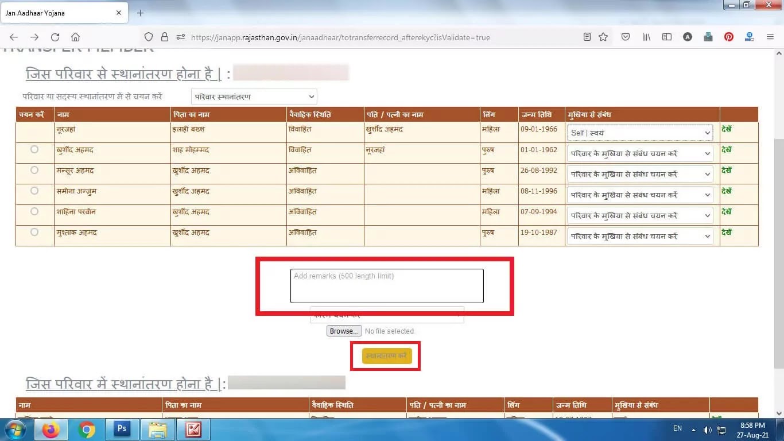784x441 pixels.
Task: Open File Explorer from the taskbar
Action: 157,430
